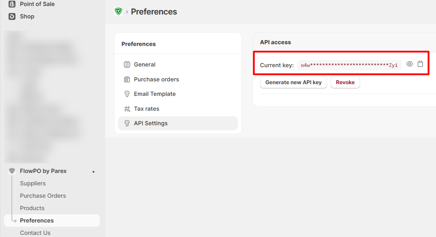436x237 pixels.
Task: Go to Suppliers page
Action: click(x=33, y=183)
